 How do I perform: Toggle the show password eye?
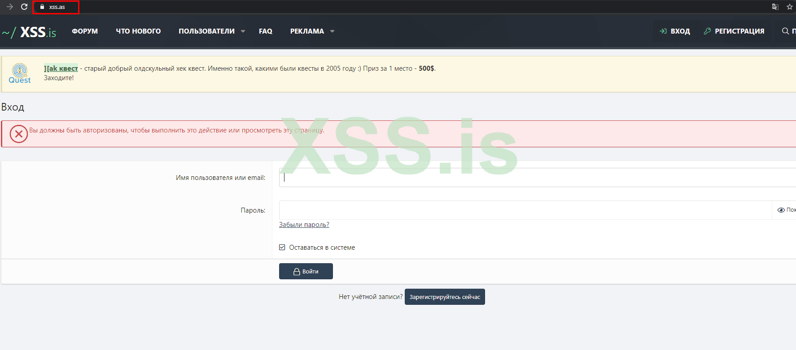pos(781,210)
